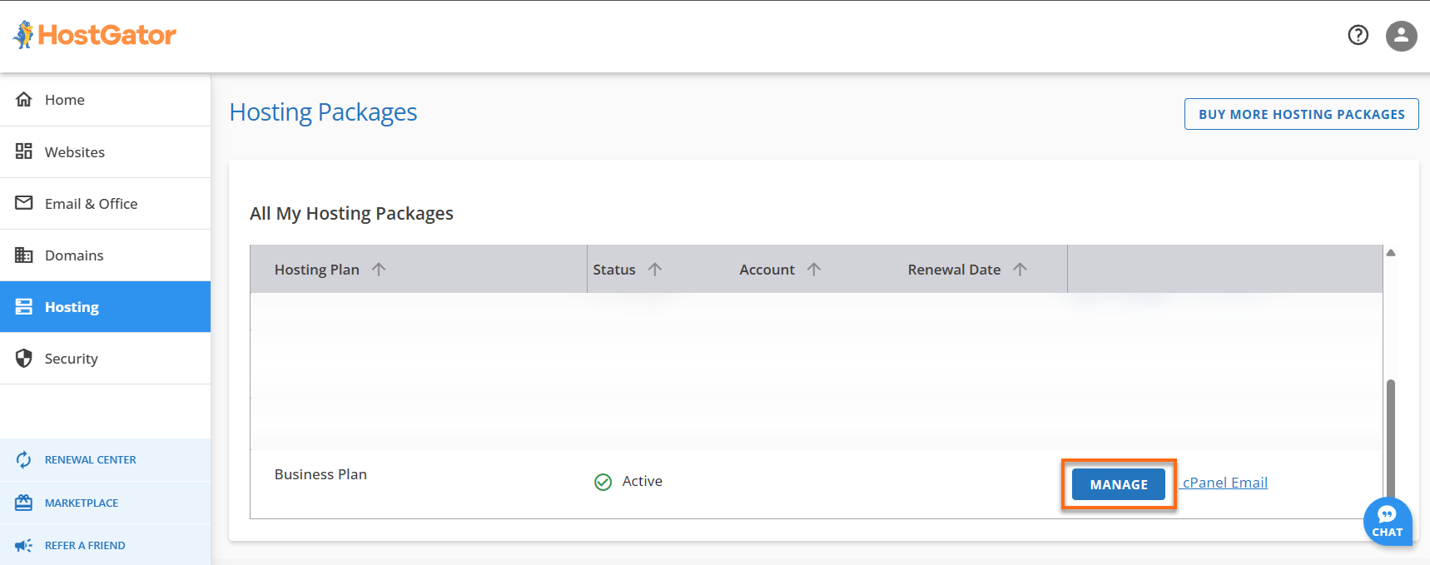Image resolution: width=1430 pixels, height=565 pixels.
Task: Click the table scrollbar up arrow
Action: pos(1391,253)
